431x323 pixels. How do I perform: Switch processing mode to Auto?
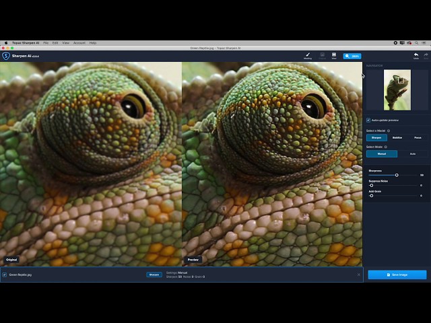point(413,153)
